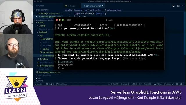Collapse the OPEN EDITORS section
The image size is (186, 105).
42,10
